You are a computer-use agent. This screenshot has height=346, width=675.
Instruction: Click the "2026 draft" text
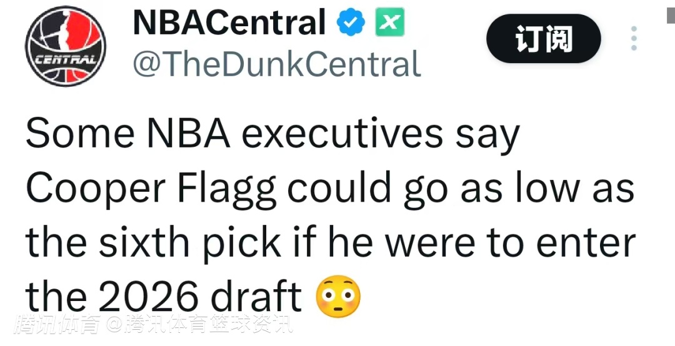point(201,297)
